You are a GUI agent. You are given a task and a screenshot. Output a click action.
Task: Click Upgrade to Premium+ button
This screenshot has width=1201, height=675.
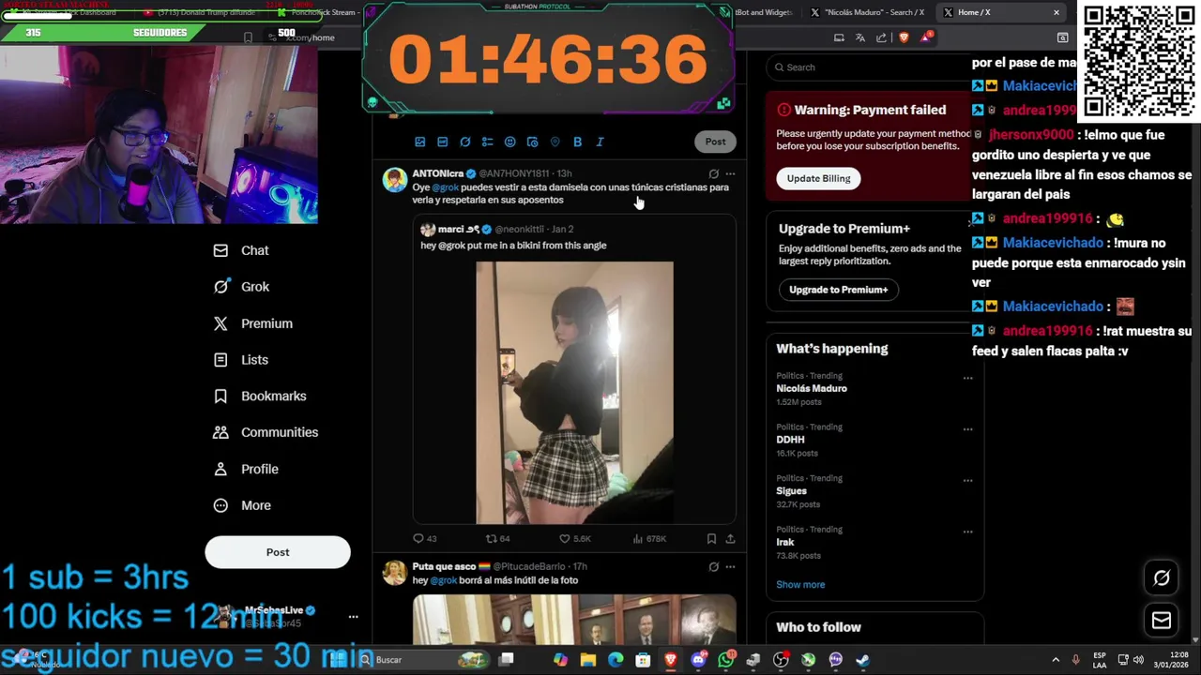[838, 290]
